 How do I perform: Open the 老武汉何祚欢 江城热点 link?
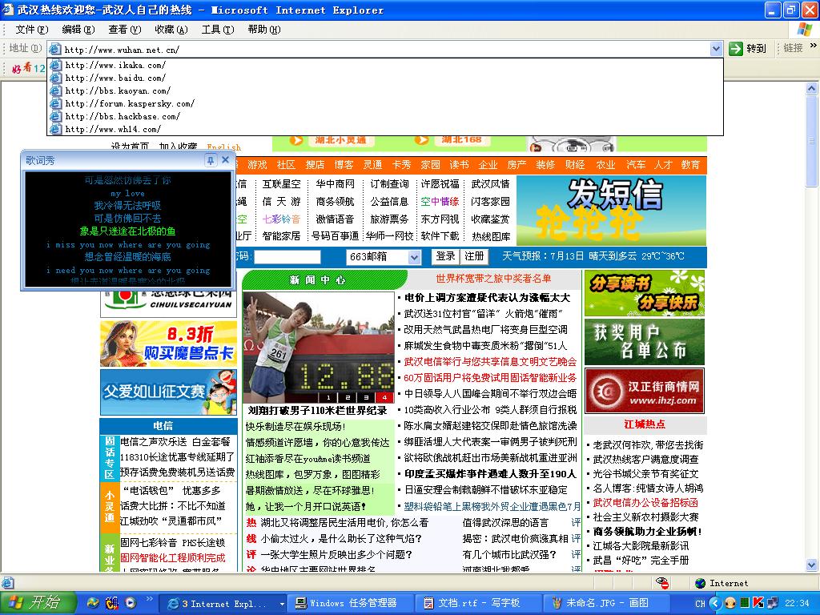click(x=648, y=445)
